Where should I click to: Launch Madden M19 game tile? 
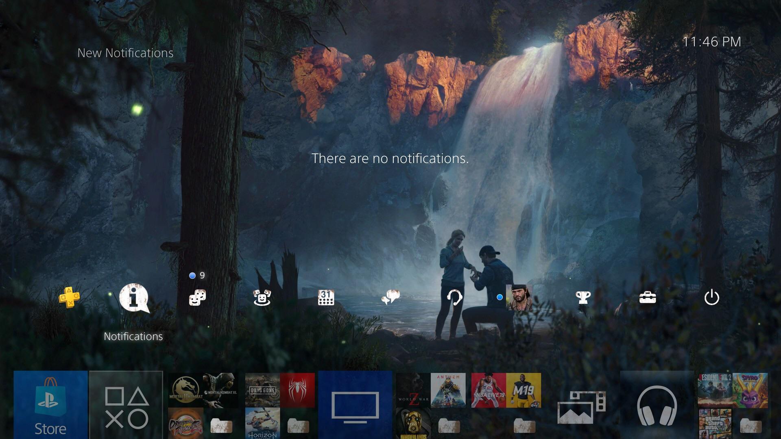pyautogui.click(x=524, y=390)
